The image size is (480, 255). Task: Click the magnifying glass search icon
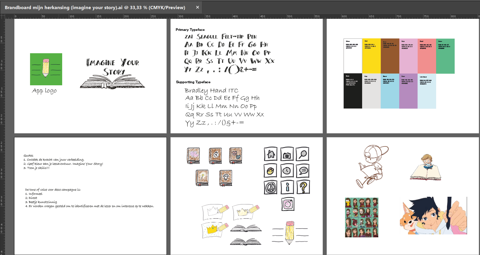point(303,154)
